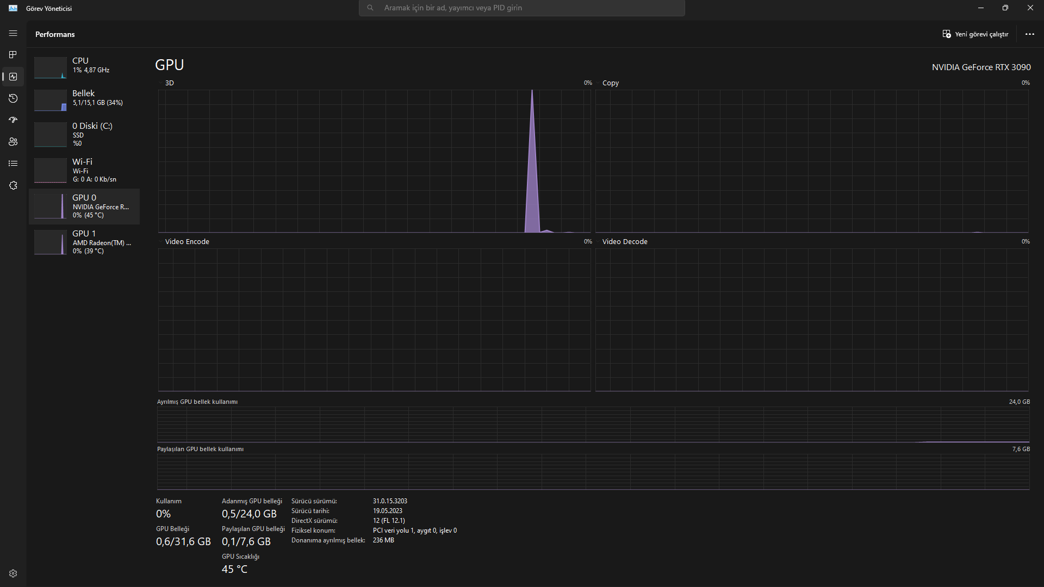Select GPU 1 AMD Radeon item
Screen dimensions: 1044x587
click(x=84, y=242)
